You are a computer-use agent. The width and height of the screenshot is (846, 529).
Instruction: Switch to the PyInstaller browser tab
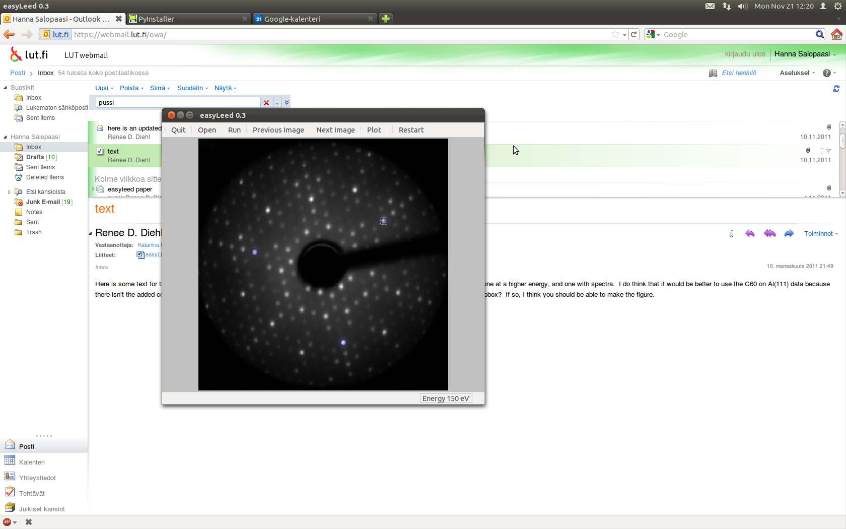186,19
